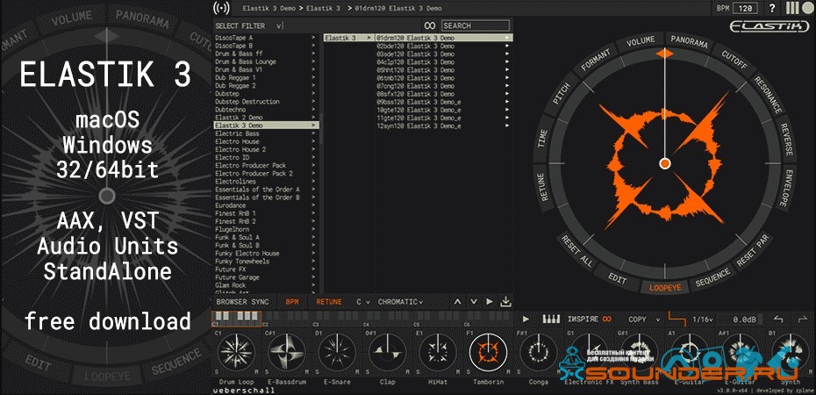The image size is (816, 395).
Task: Open the CHROMATIC scale dropdown
Action: (x=400, y=302)
